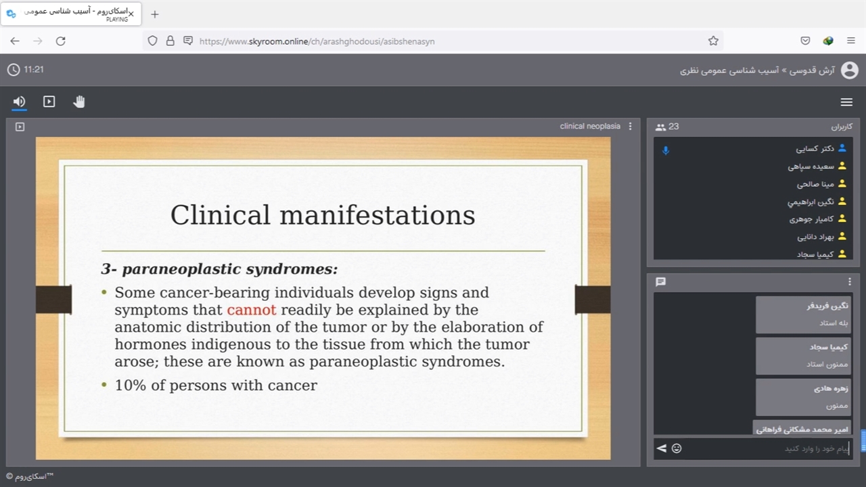This screenshot has height=487, width=866.
Task: Open chat panel three-dot options menu
Action: click(850, 282)
